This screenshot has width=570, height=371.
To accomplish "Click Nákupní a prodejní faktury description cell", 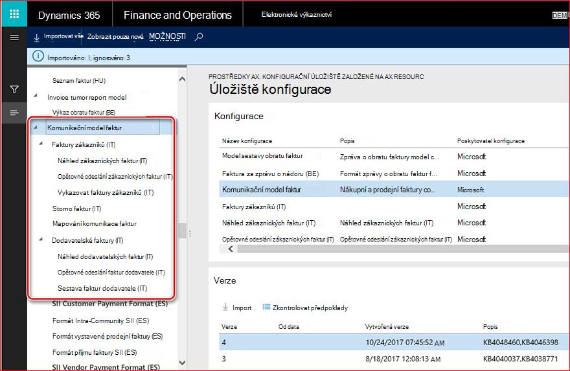I will coord(387,190).
